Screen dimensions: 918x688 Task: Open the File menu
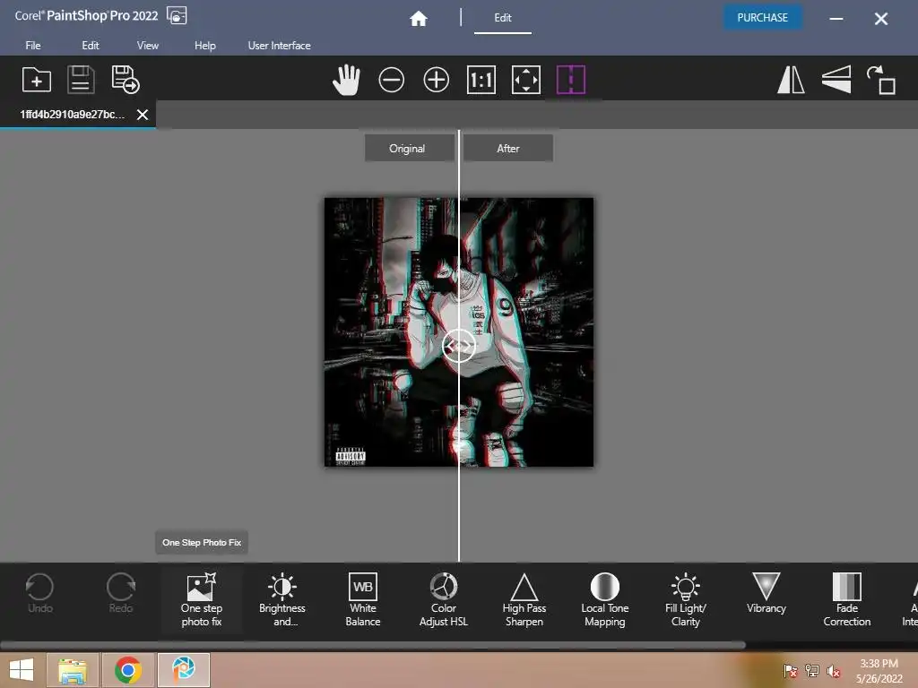(33, 46)
